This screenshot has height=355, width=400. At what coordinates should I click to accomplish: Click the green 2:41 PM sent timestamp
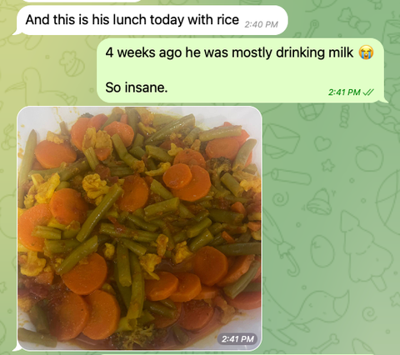click(344, 92)
